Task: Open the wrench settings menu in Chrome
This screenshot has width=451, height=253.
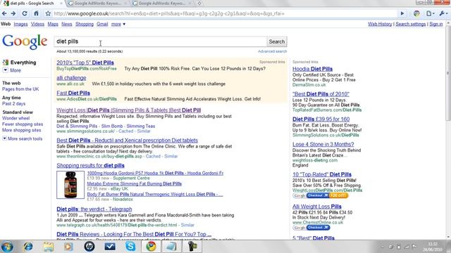Action: (x=443, y=13)
